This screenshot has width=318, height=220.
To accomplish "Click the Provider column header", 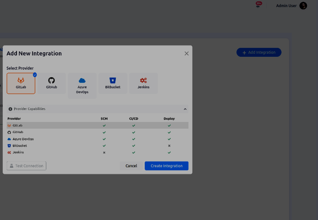I will [14, 119].
